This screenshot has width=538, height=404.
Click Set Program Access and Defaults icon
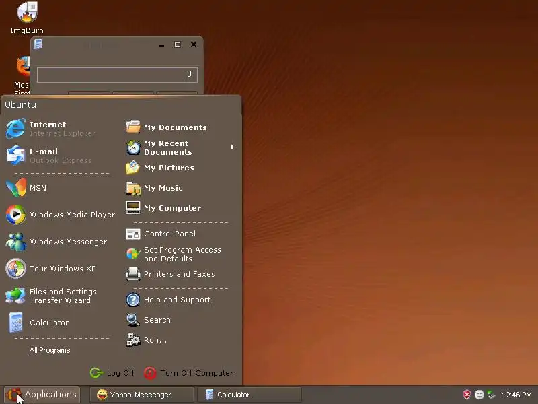(x=132, y=254)
